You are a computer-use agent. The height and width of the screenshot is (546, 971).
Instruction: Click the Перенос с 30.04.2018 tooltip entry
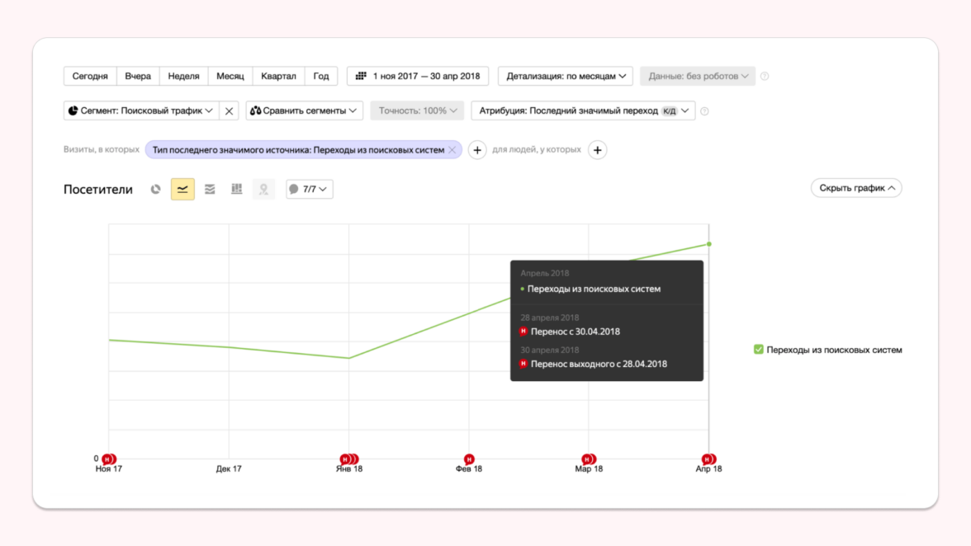click(x=575, y=332)
